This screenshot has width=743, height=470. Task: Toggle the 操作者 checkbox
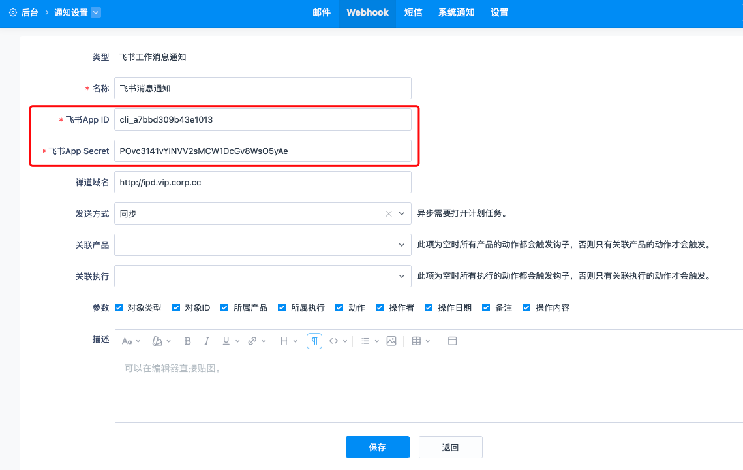(x=380, y=308)
